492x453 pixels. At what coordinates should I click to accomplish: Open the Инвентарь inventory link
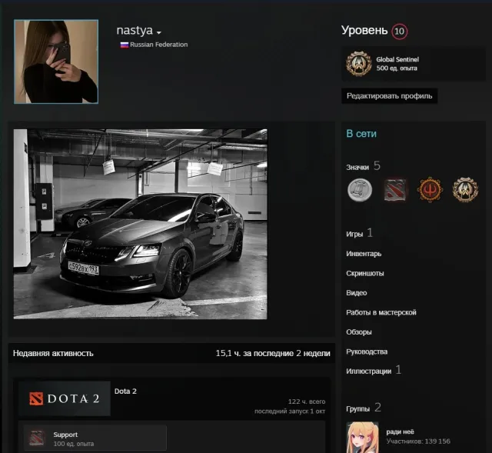tap(364, 254)
